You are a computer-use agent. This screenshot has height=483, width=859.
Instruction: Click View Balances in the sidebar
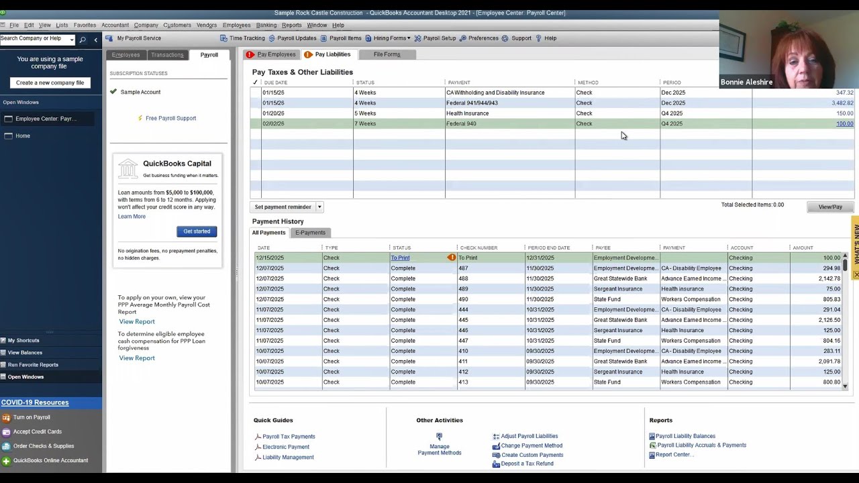coord(25,353)
